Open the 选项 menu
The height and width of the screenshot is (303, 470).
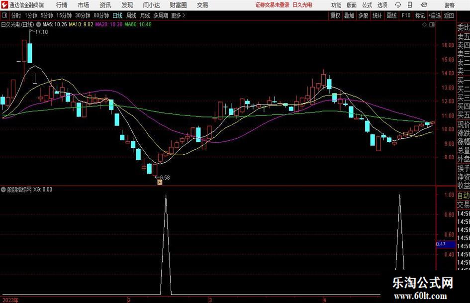tap(382, 5)
